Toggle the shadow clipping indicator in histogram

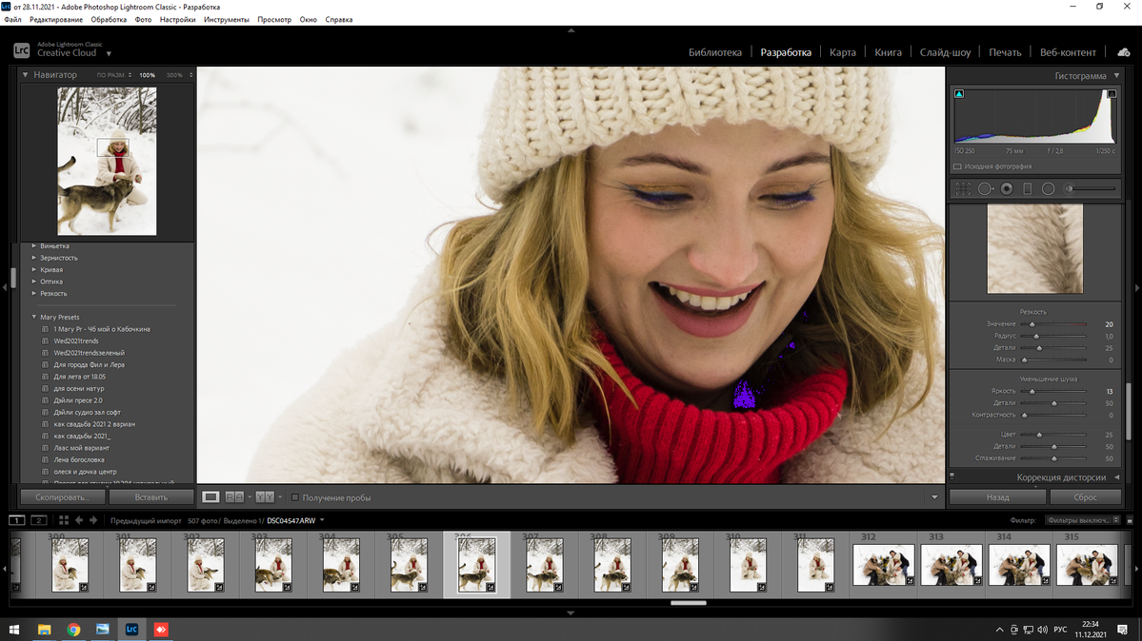coord(959,94)
